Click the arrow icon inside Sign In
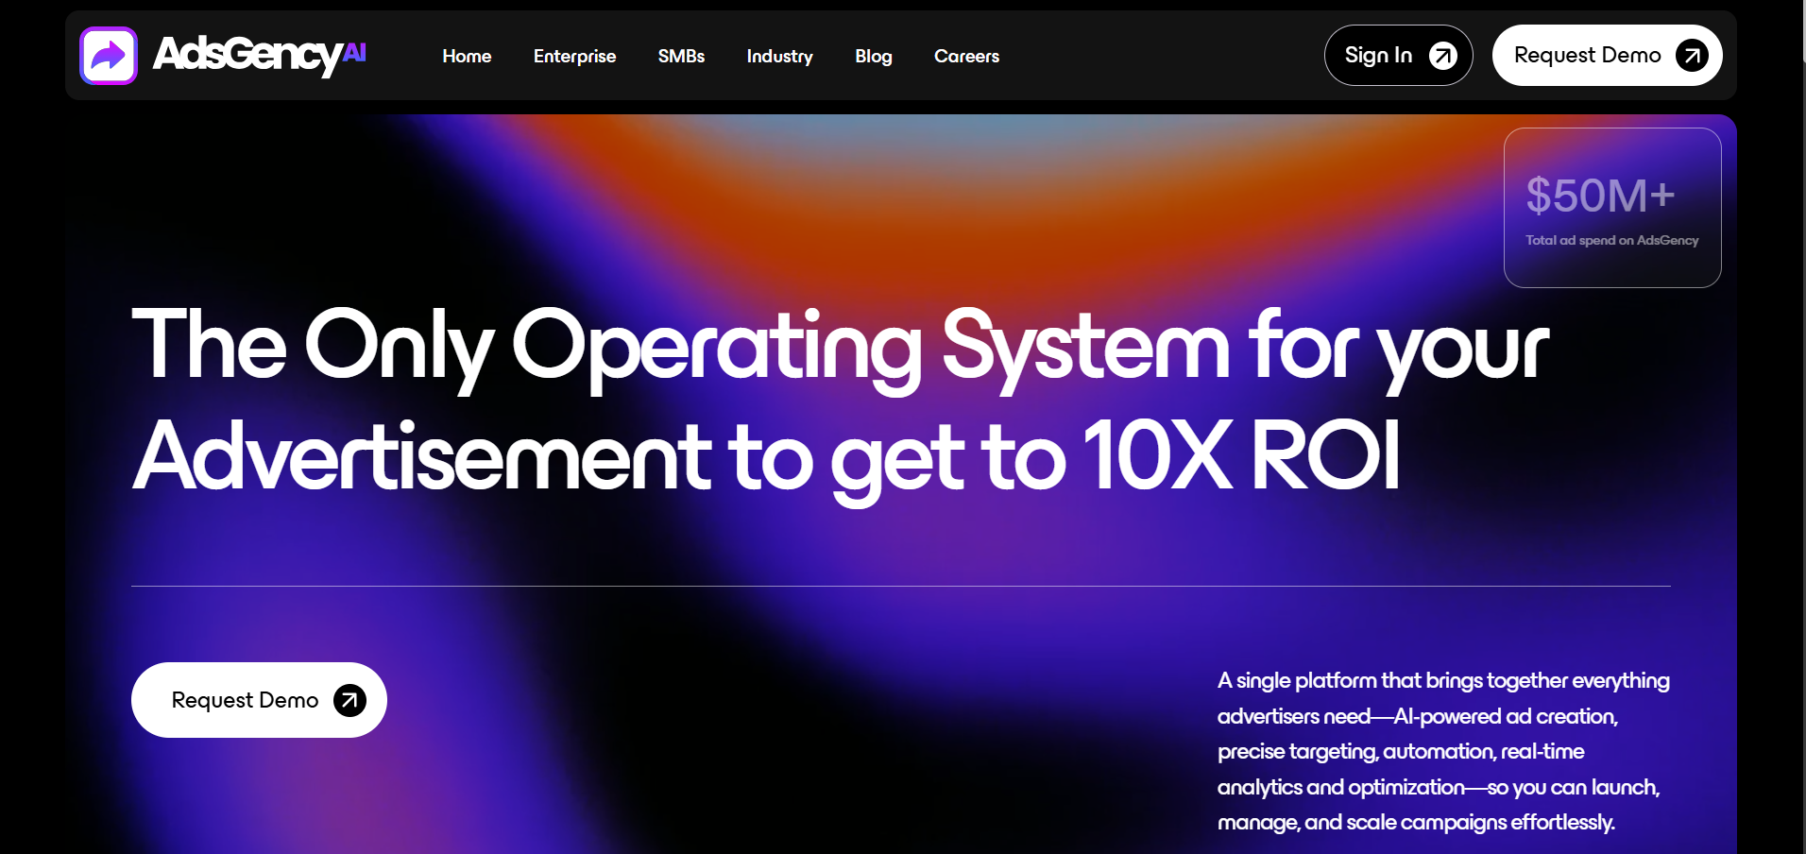 (1442, 57)
